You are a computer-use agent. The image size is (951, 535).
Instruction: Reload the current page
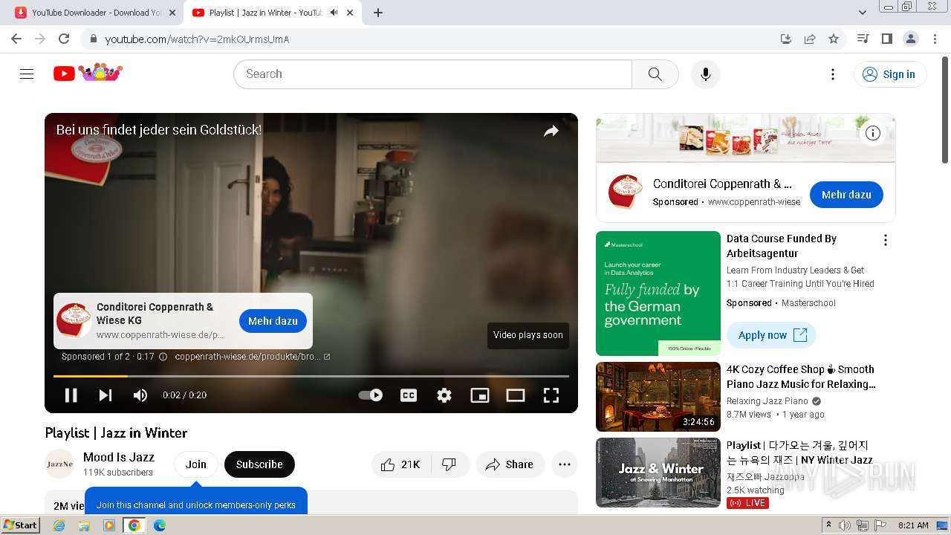tap(64, 39)
